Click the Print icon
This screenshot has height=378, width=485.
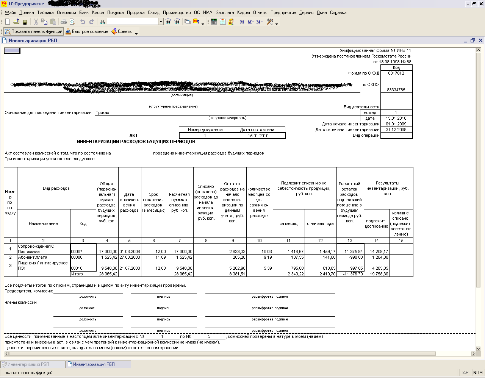(64, 22)
